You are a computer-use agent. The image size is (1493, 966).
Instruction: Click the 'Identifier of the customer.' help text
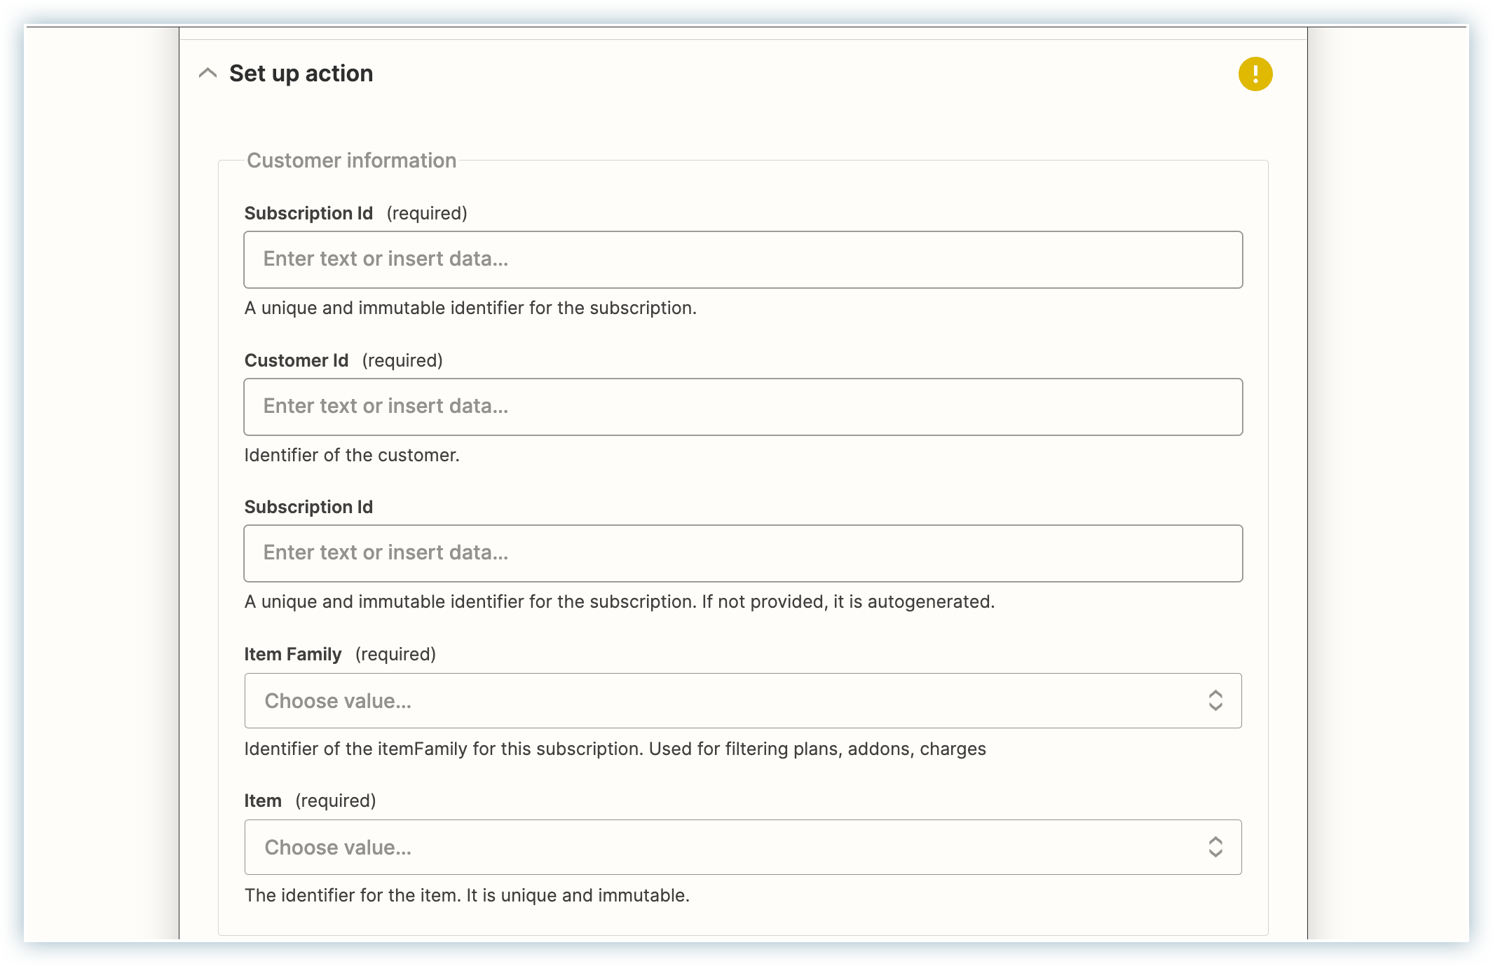coord(351,455)
